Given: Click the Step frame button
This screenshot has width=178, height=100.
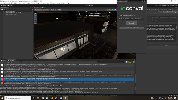Looking at the screenshot, I should point(92,5).
